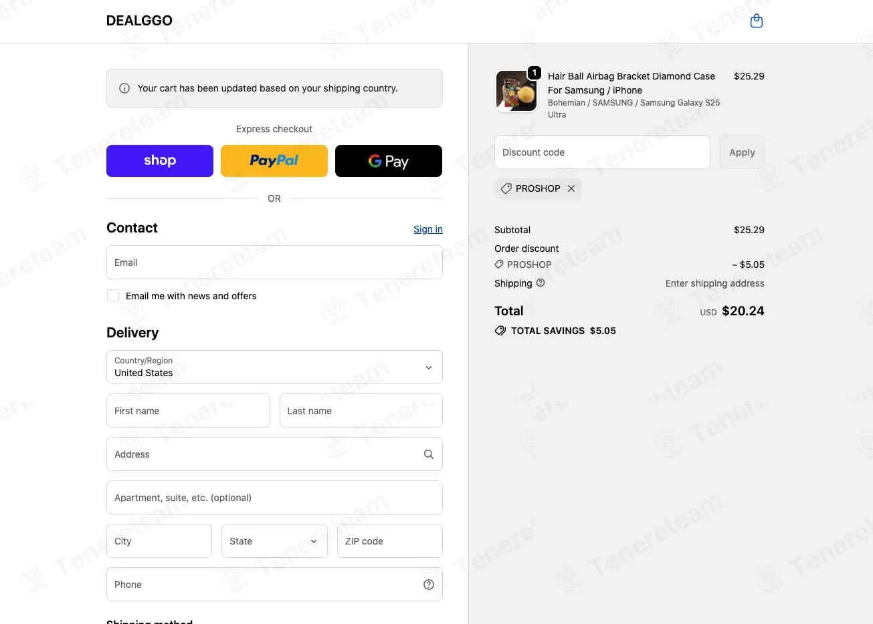Click the Express checkout label

274,129
